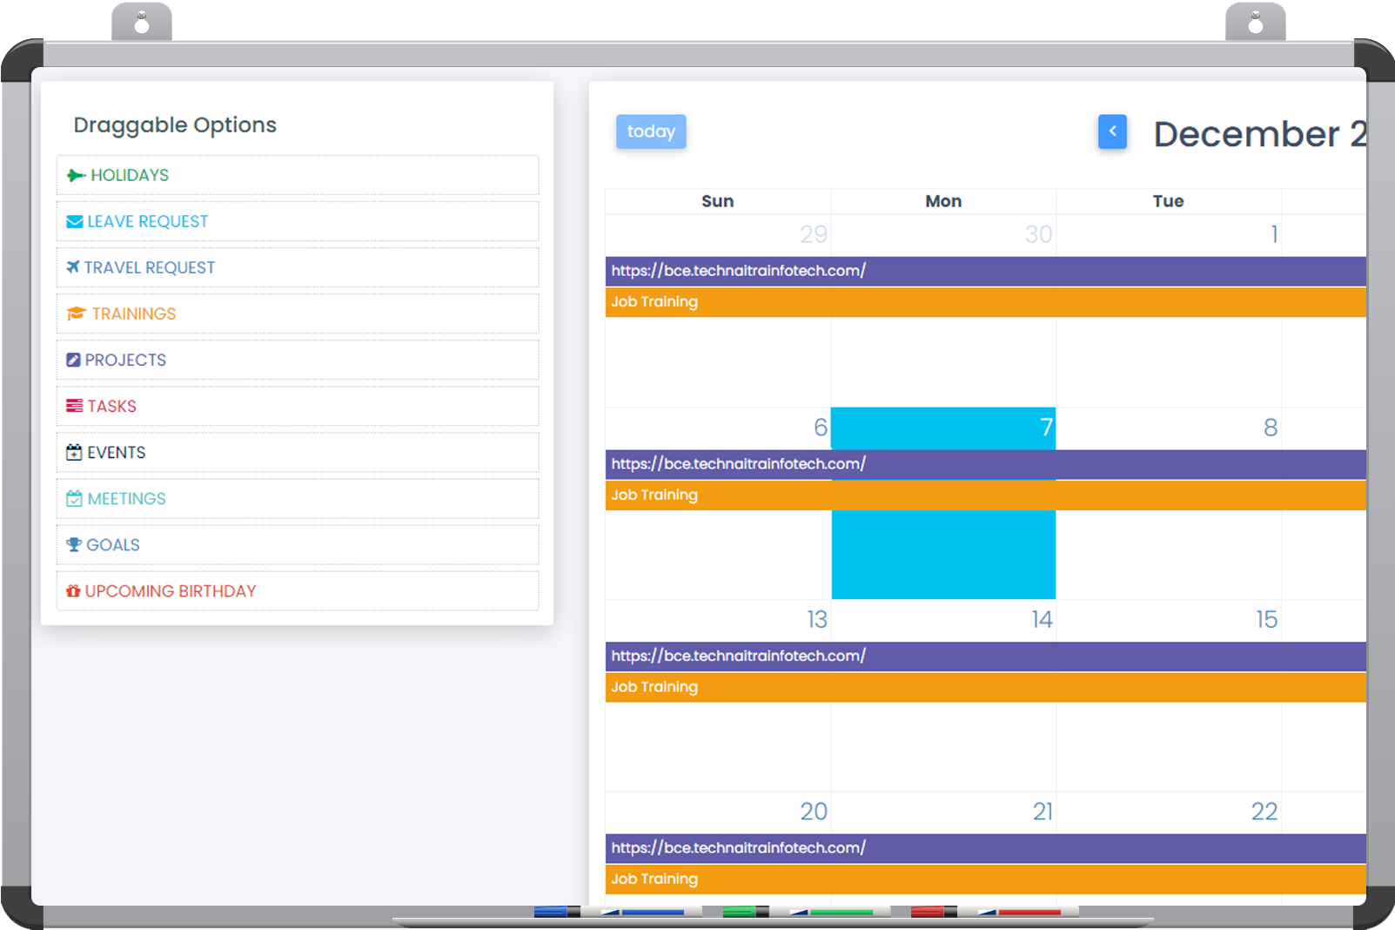Click the green plane icon beside HOLIDAYS
Viewport: 1395px width, 930px height.
tap(76, 176)
